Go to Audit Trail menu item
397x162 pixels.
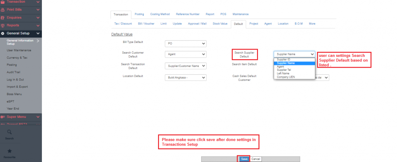click(14, 72)
